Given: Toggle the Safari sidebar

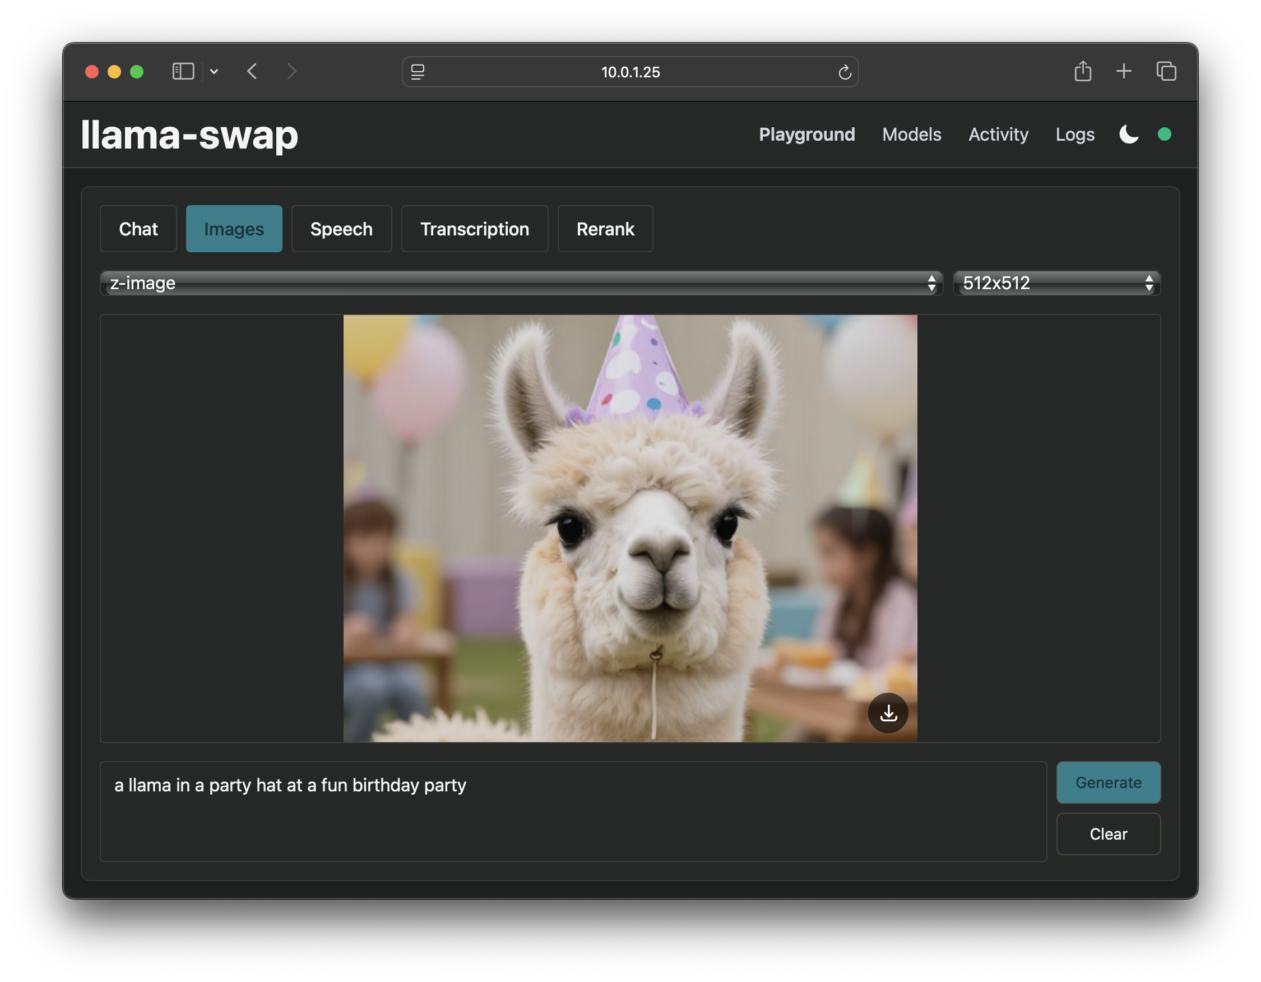Looking at the screenshot, I should coord(183,72).
